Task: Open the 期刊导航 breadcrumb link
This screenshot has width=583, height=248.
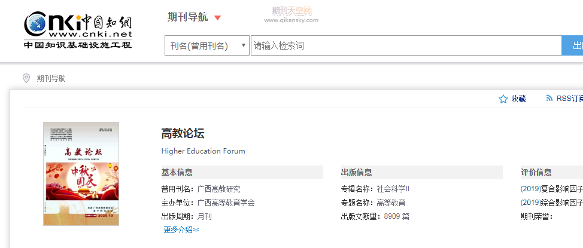Action: click(51, 78)
